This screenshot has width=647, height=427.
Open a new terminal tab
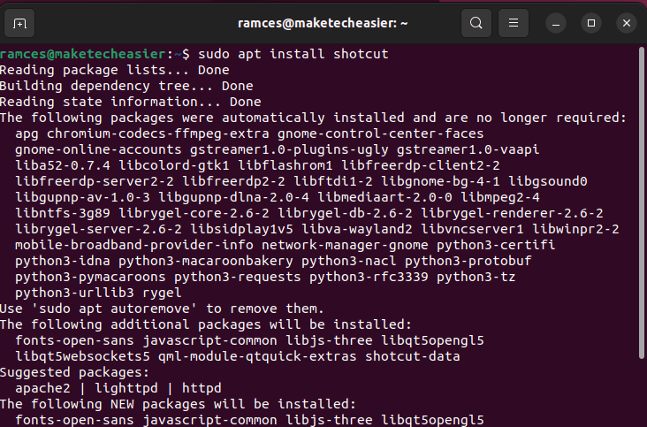[x=19, y=23]
